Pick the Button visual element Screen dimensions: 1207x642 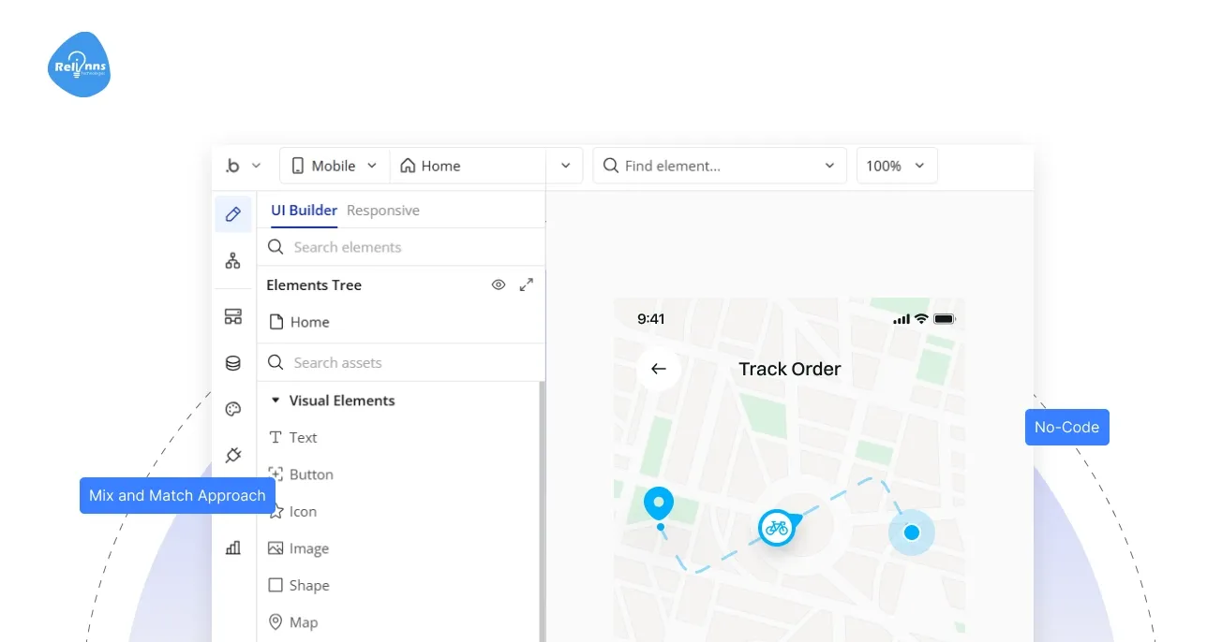(301, 474)
